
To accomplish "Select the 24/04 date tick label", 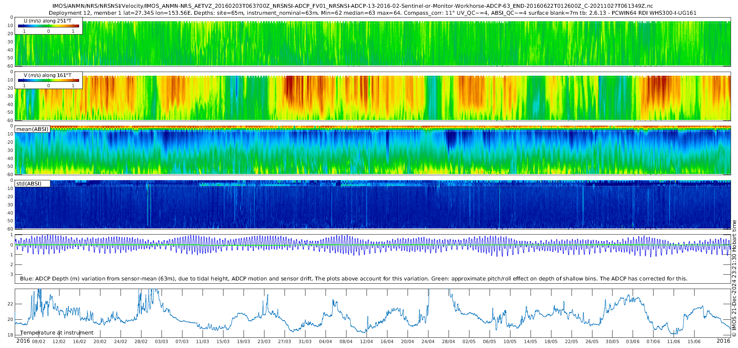I will (x=428, y=341).
